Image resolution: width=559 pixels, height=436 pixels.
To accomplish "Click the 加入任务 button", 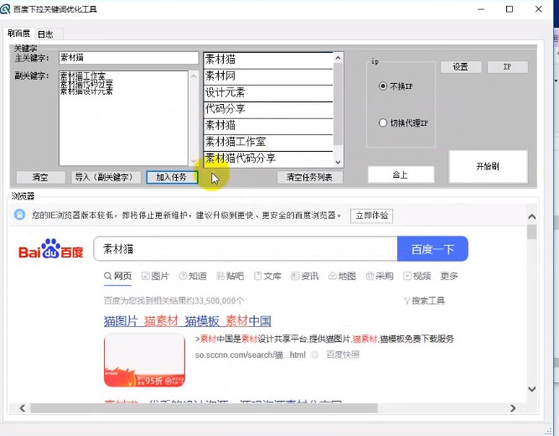I will point(172,177).
